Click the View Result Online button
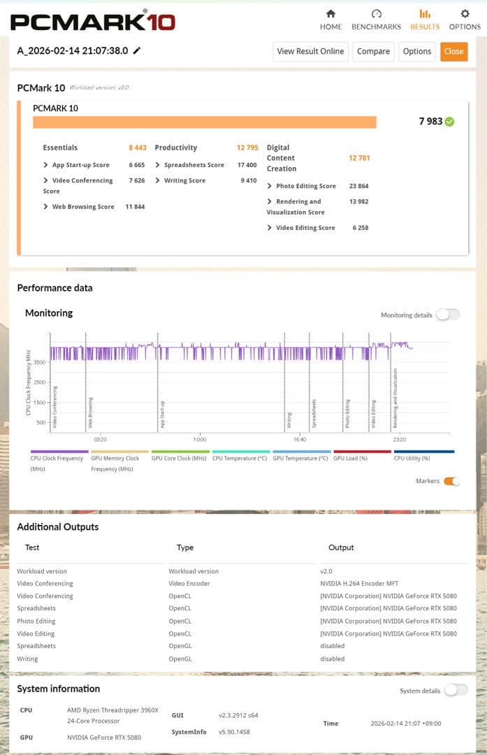This screenshot has width=487, height=755. point(310,52)
